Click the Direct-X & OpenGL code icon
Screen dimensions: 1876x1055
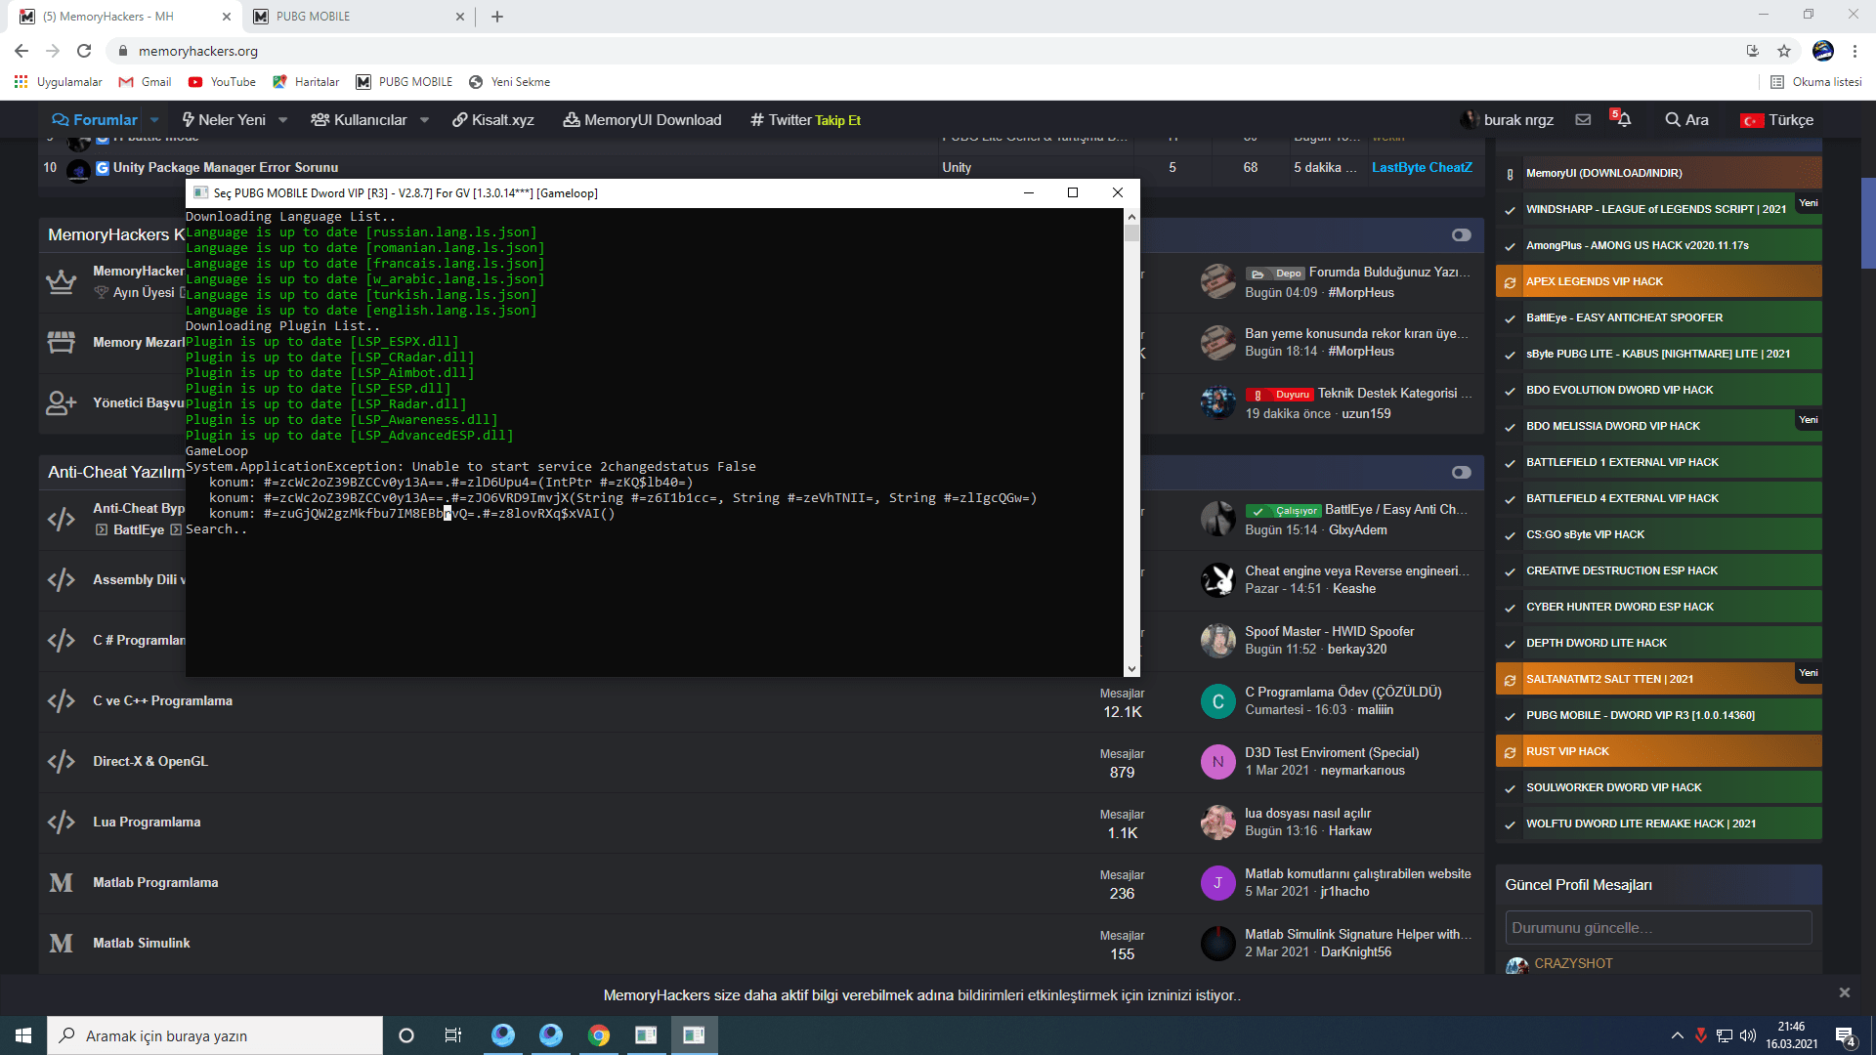tap(61, 761)
